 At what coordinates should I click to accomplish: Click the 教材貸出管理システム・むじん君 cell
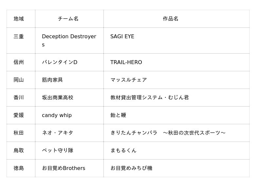point(150,97)
